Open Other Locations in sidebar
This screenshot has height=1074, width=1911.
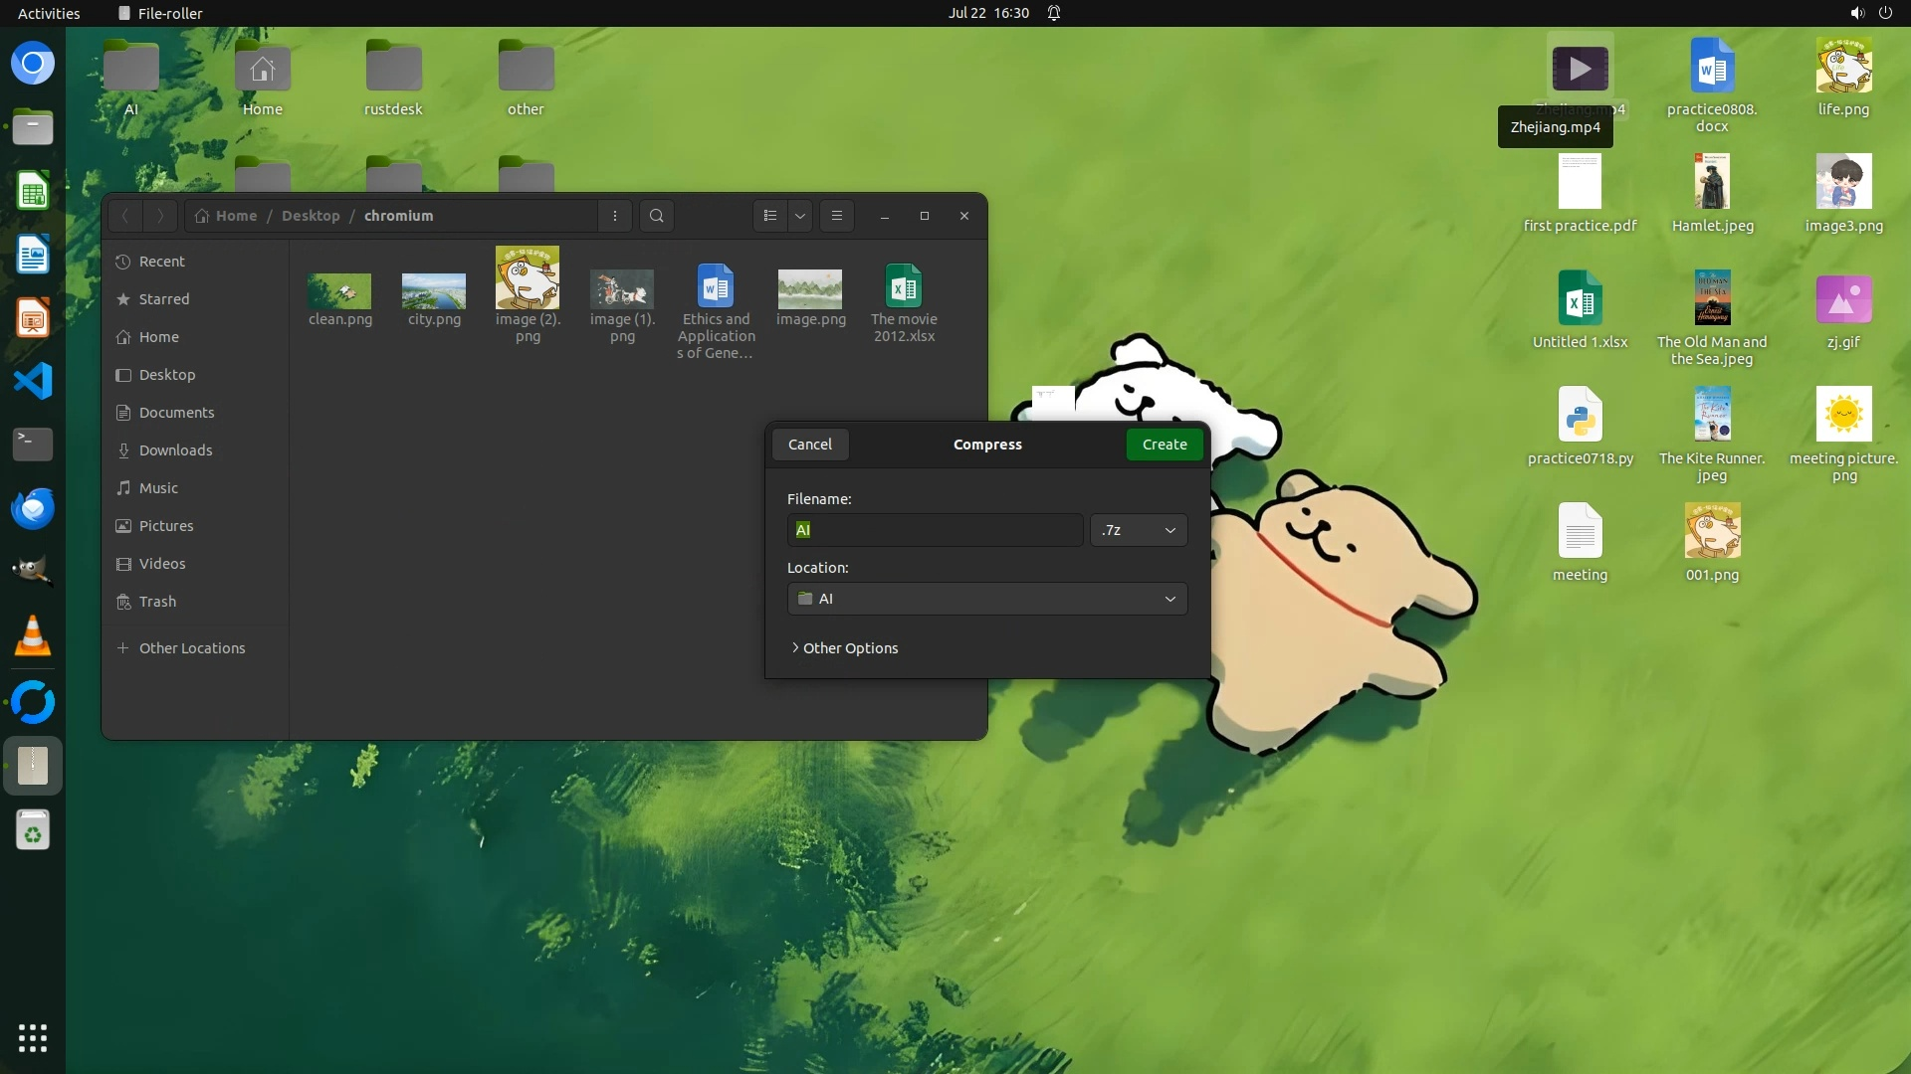[191, 648]
